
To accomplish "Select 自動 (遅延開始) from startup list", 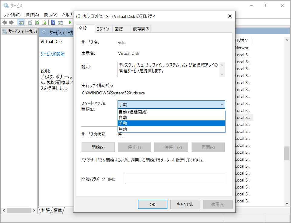I will [x=171, y=112].
